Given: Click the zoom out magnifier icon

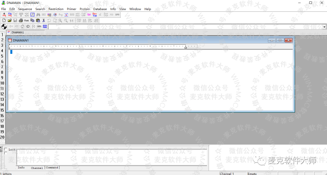Looking at the screenshot, I should click(66, 20).
